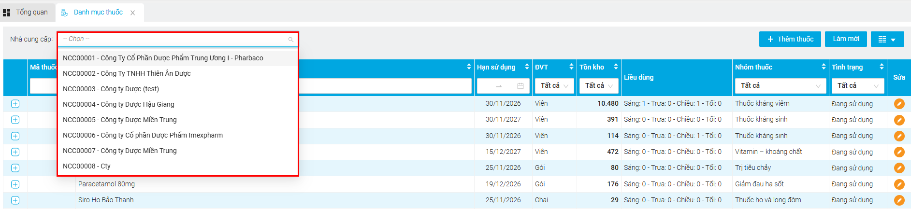Select NCC00002 Thiên Ân Dược option
The height and width of the screenshot is (209, 911).
click(x=177, y=73)
